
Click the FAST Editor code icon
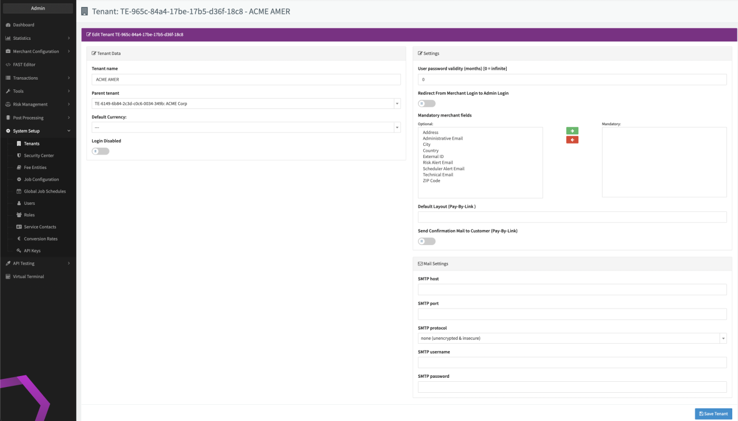coord(8,65)
